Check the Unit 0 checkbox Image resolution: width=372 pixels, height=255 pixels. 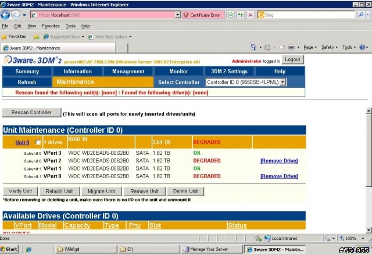[x=38, y=142]
